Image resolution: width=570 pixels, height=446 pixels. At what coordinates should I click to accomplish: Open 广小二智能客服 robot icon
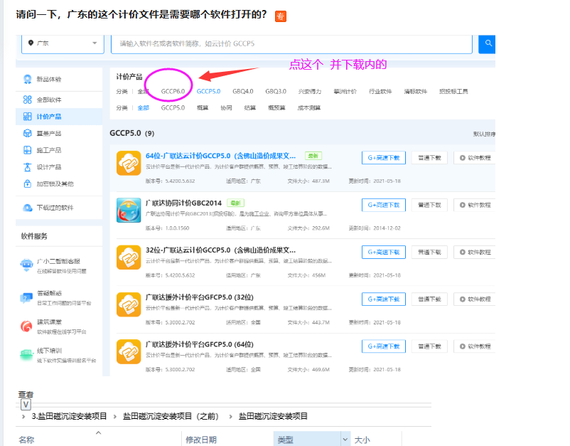coord(26,265)
